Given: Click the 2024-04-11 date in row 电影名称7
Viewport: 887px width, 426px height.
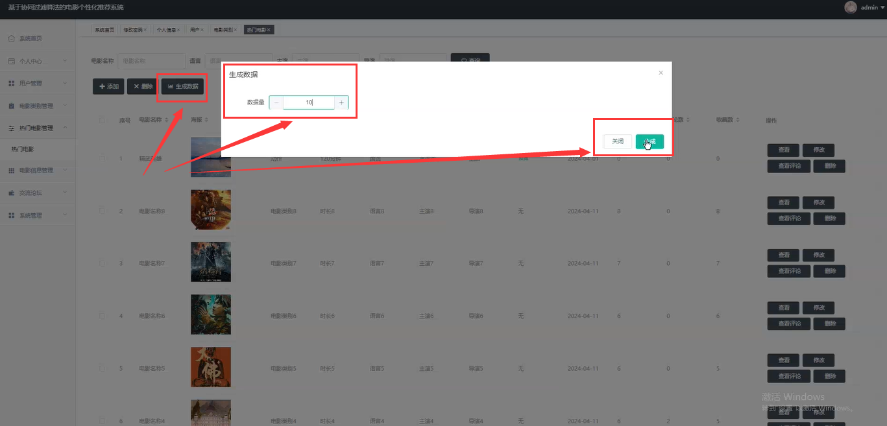Looking at the screenshot, I should [583, 264].
